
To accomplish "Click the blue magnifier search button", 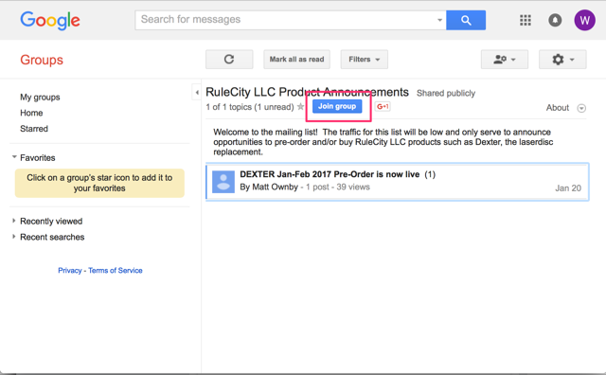I will pos(466,20).
